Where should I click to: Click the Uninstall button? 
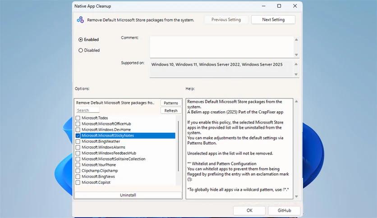(x=128, y=195)
